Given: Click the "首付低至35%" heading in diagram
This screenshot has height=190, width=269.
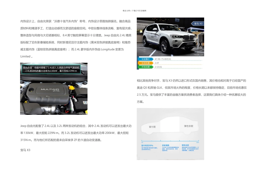Looking at the screenshot, I should pos(147,145).
